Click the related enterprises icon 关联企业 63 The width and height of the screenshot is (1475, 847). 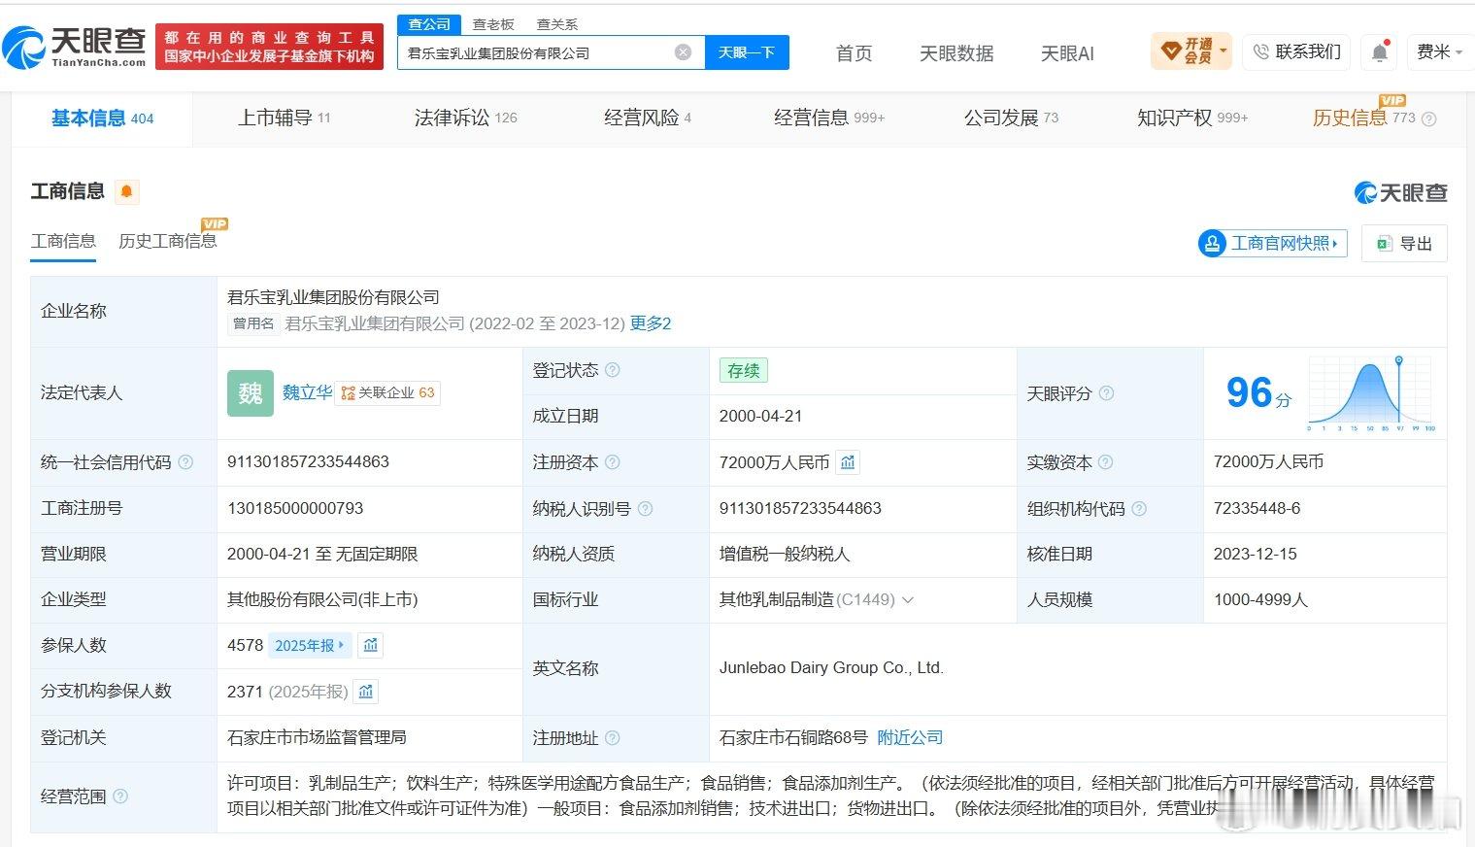click(x=387, y=392)
